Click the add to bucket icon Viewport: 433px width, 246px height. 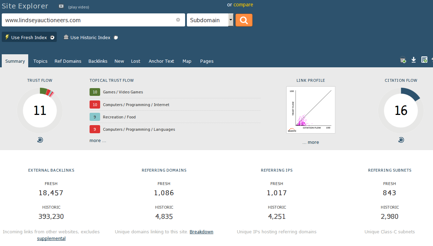click(403, 60)
